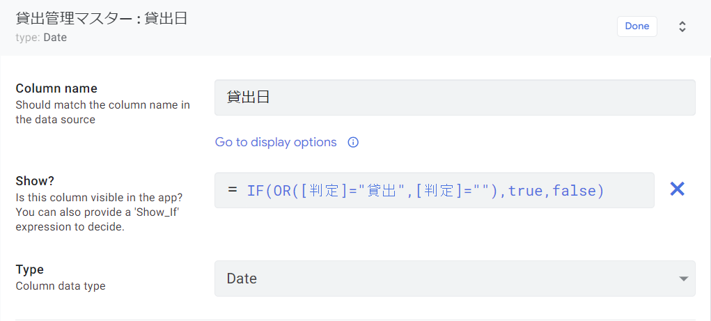Select the bold 'Column name' label
Image resolution: width=711 pixels, height=321 pixels.
tap(56, 88)
